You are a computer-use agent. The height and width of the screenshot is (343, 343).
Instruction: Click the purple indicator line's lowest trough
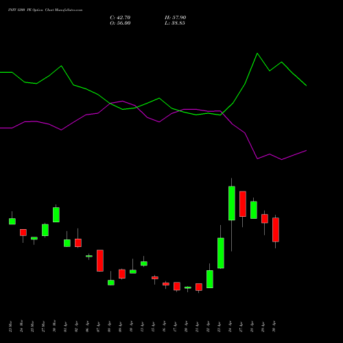(282, 160)
